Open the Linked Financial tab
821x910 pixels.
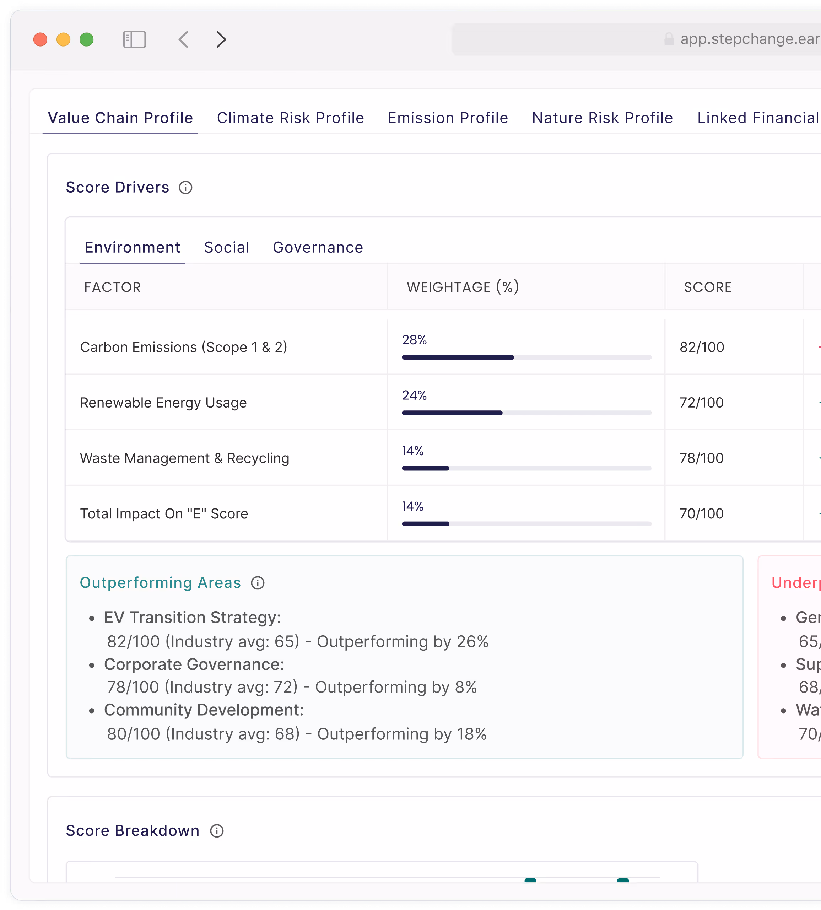click(758, 118)
